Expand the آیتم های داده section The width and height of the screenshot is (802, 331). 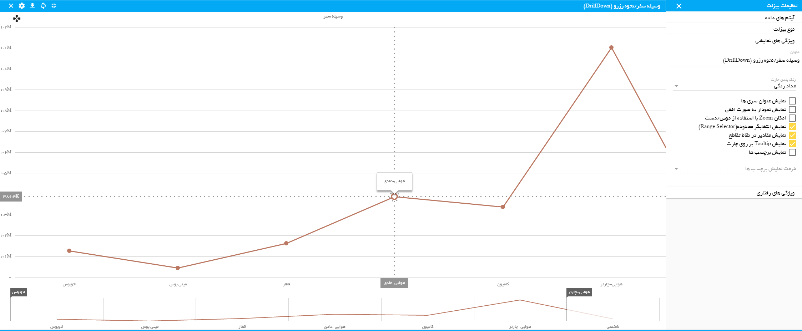734,17
